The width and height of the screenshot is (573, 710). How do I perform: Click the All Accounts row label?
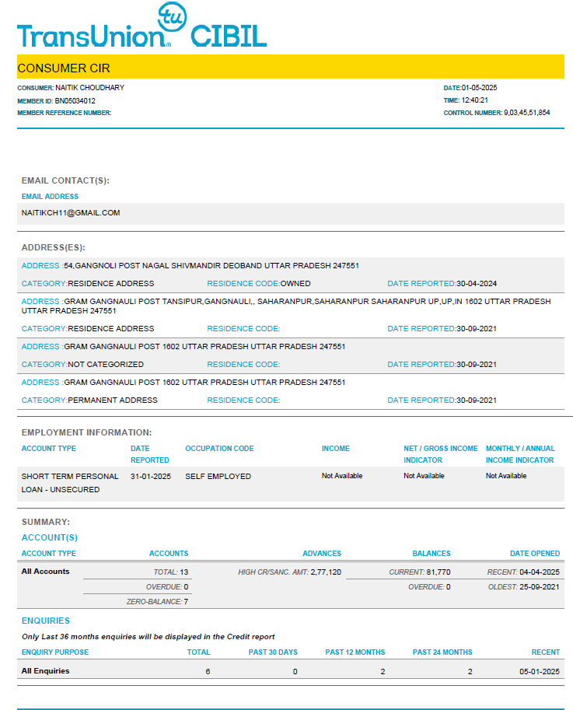[x=46, y=572]
